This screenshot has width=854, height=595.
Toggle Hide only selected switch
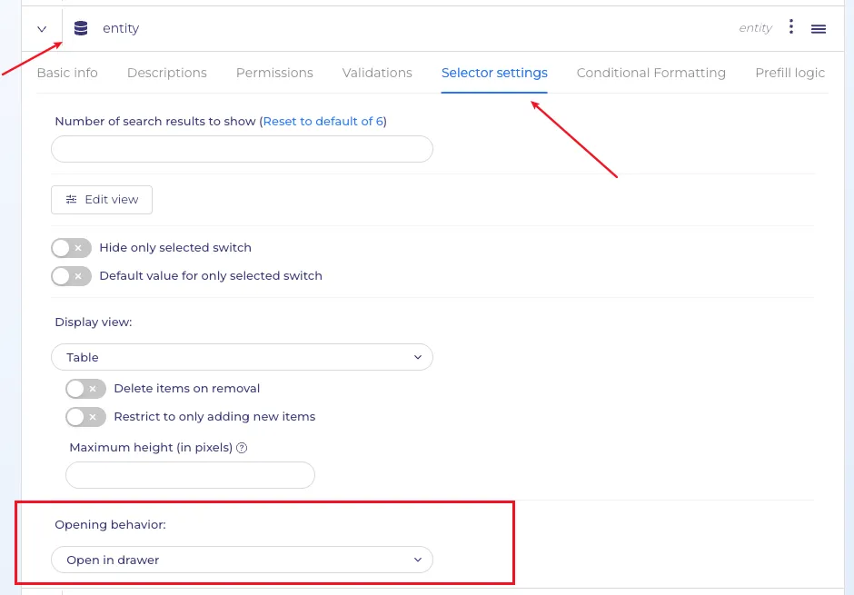click(72, 248)
